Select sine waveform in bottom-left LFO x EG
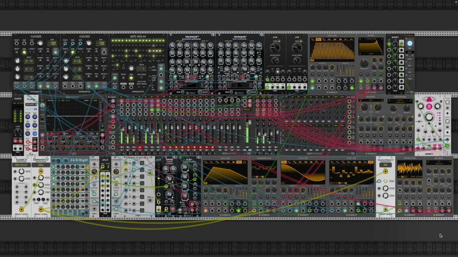This screenshot has height=257, width=458. click(206, 162)
